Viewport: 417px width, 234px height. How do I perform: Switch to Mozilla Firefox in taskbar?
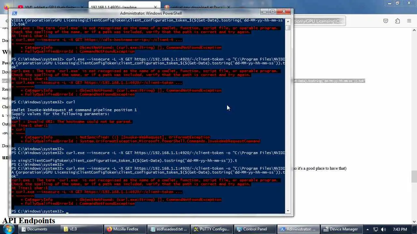[125, 229]
